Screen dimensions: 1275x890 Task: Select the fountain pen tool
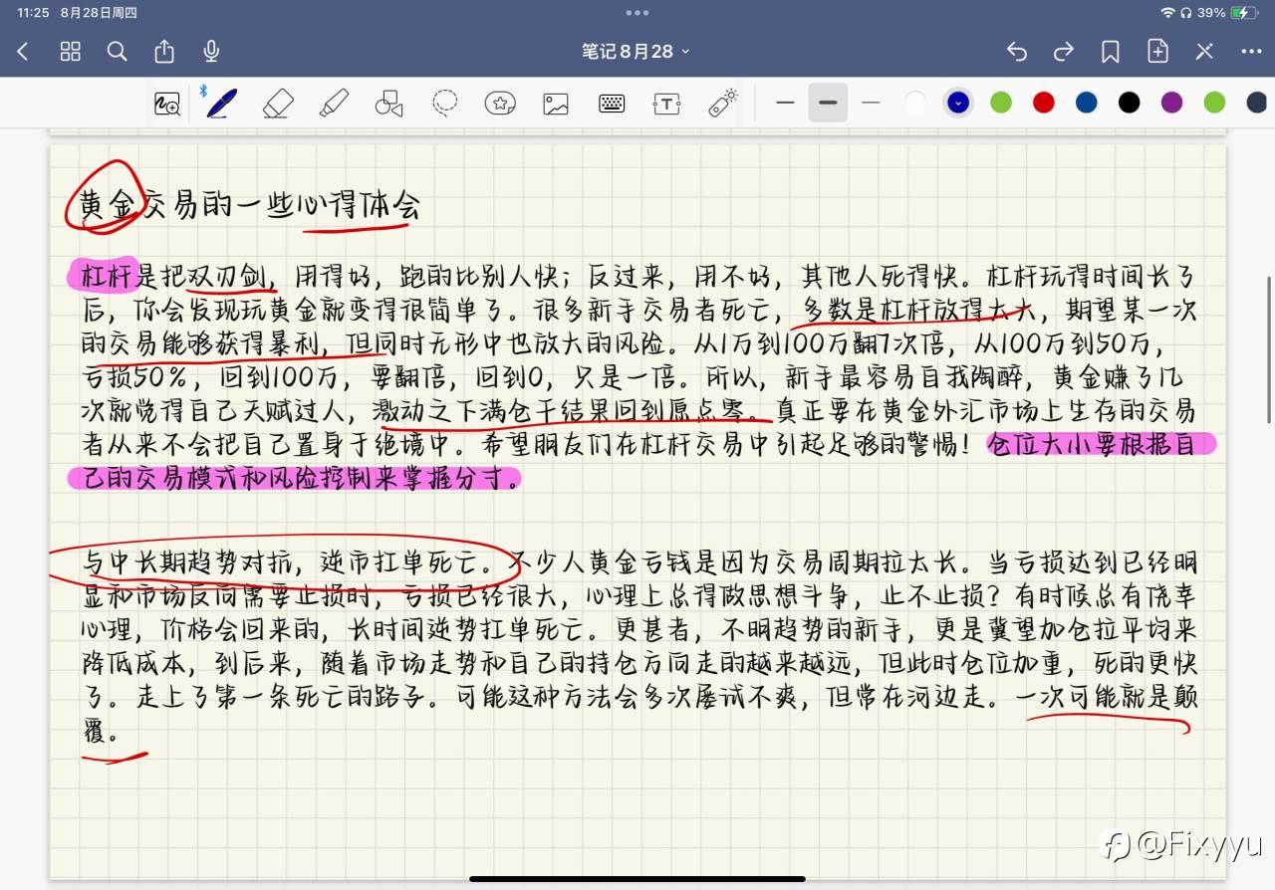[221, 103]
